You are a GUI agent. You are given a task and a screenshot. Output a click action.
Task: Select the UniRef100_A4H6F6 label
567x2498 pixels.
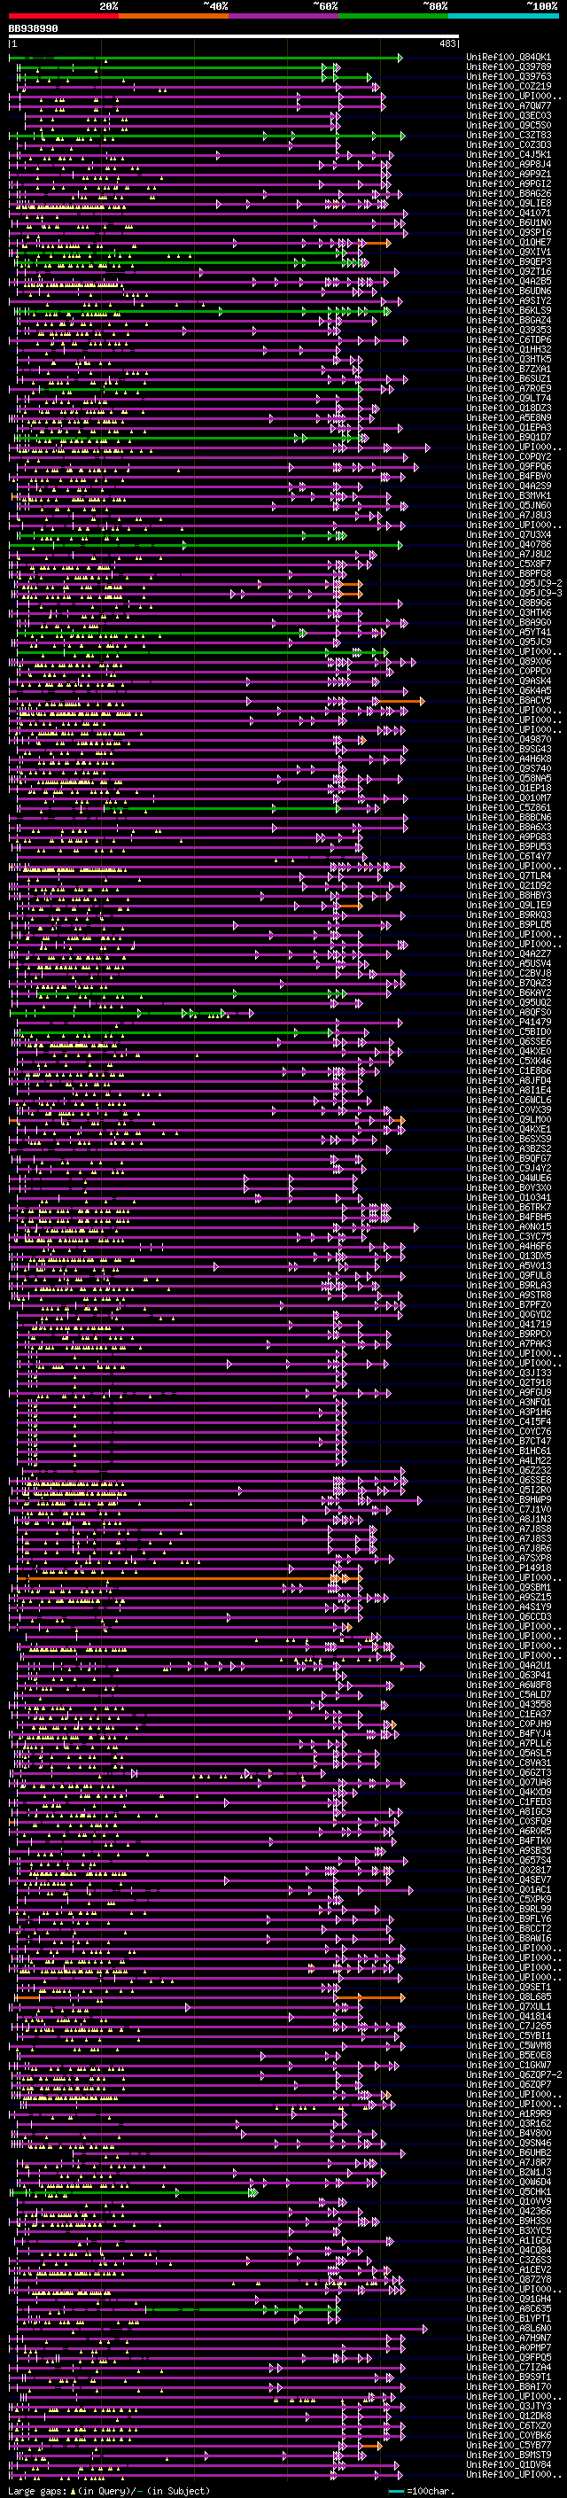click(x=508, y=1246)
